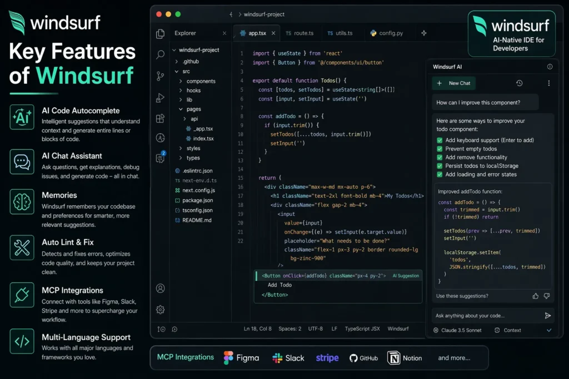Open Source Control branch icon
The height and width of the screenshot is (379, 569).
tap(160, 76)
